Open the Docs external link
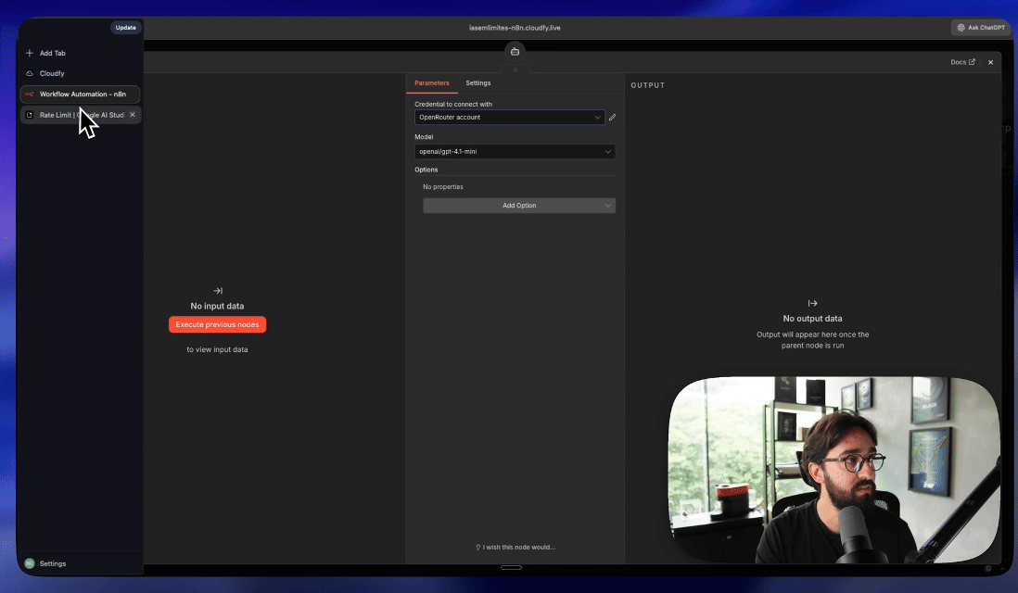 (962, 62)
